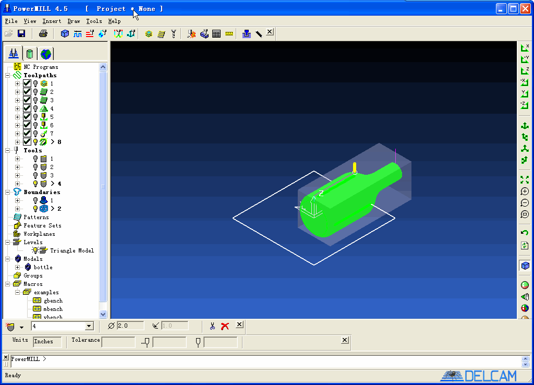Click the explorer scroll down arrow
Image resolution: width=534 pixels, height=385 pixels.
[x=103, y=314]
